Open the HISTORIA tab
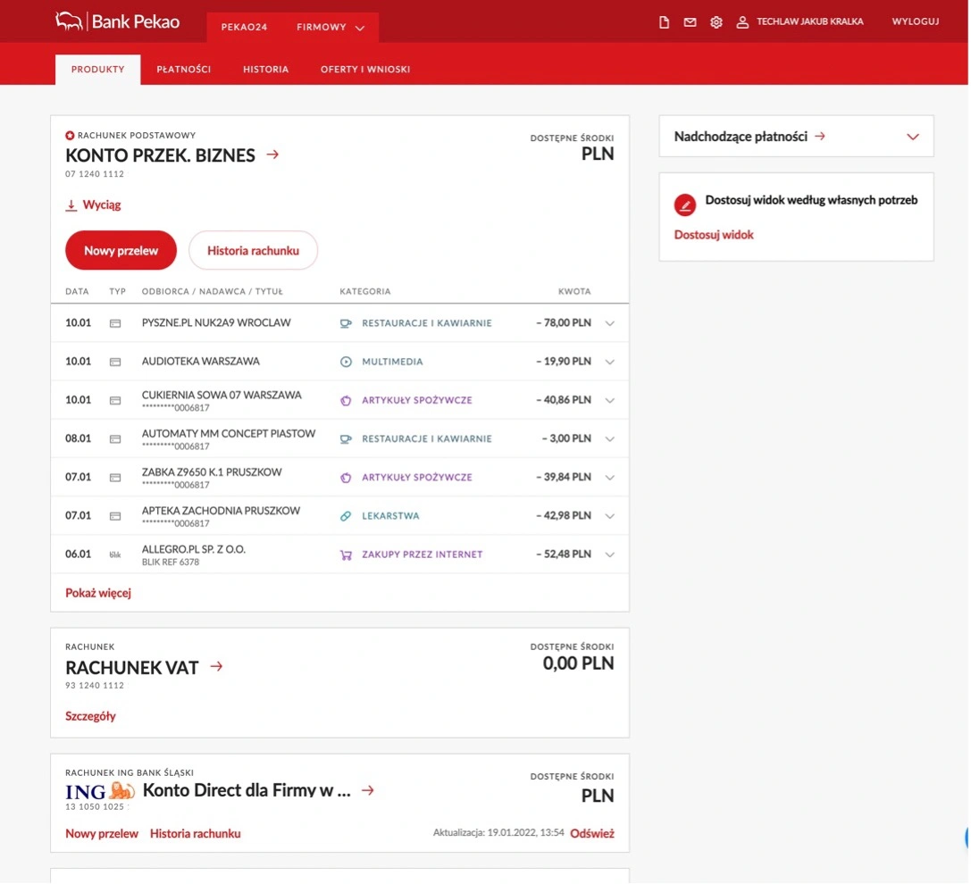971x884 pixels. pos(265,70)
